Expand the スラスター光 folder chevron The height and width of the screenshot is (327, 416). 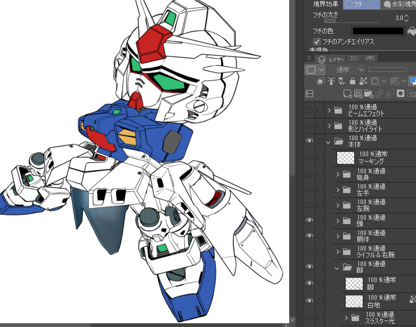click(346, 318)
